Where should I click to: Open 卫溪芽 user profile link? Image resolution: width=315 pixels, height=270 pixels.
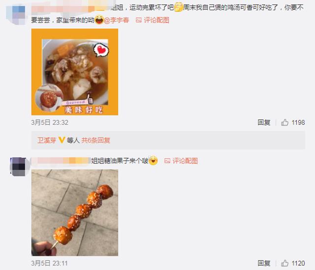tap(47, 140)
